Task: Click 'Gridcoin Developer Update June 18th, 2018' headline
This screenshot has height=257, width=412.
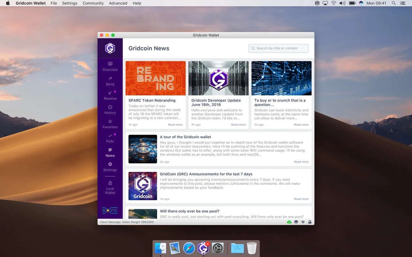Action: point(216,102)
